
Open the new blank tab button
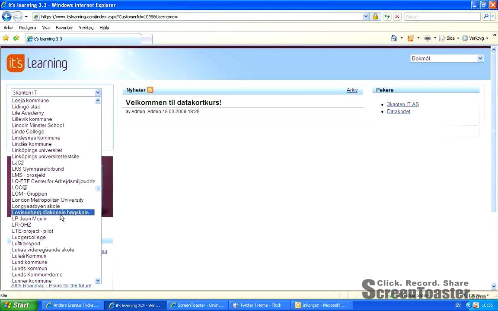pos(147,39)
